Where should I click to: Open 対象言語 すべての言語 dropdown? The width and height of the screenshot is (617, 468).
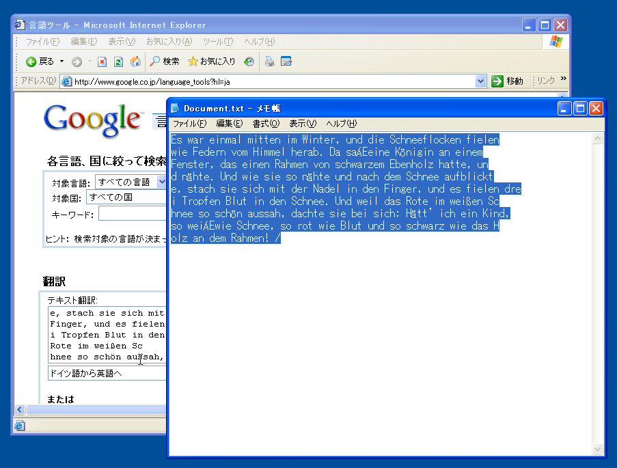pyautogui.click(x=131, y=182)
